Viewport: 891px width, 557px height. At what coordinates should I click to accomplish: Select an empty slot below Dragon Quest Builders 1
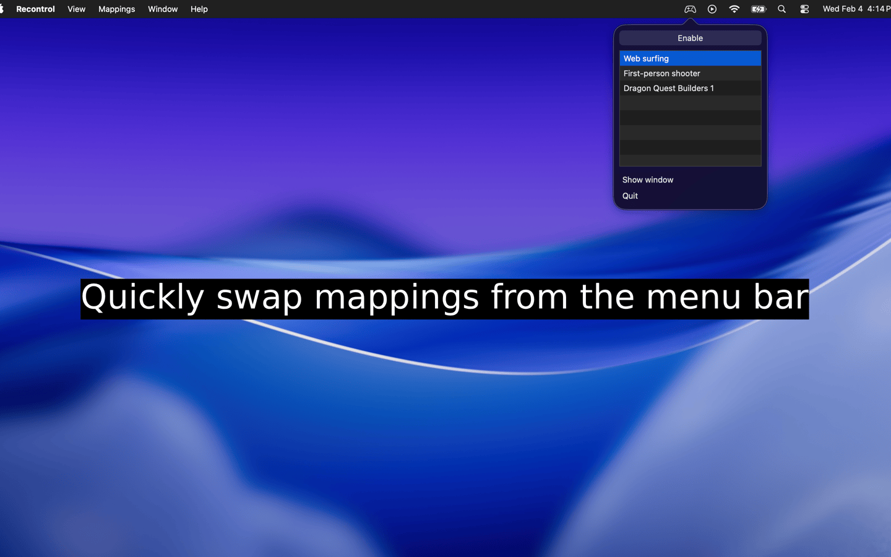[x=690, y=103]
